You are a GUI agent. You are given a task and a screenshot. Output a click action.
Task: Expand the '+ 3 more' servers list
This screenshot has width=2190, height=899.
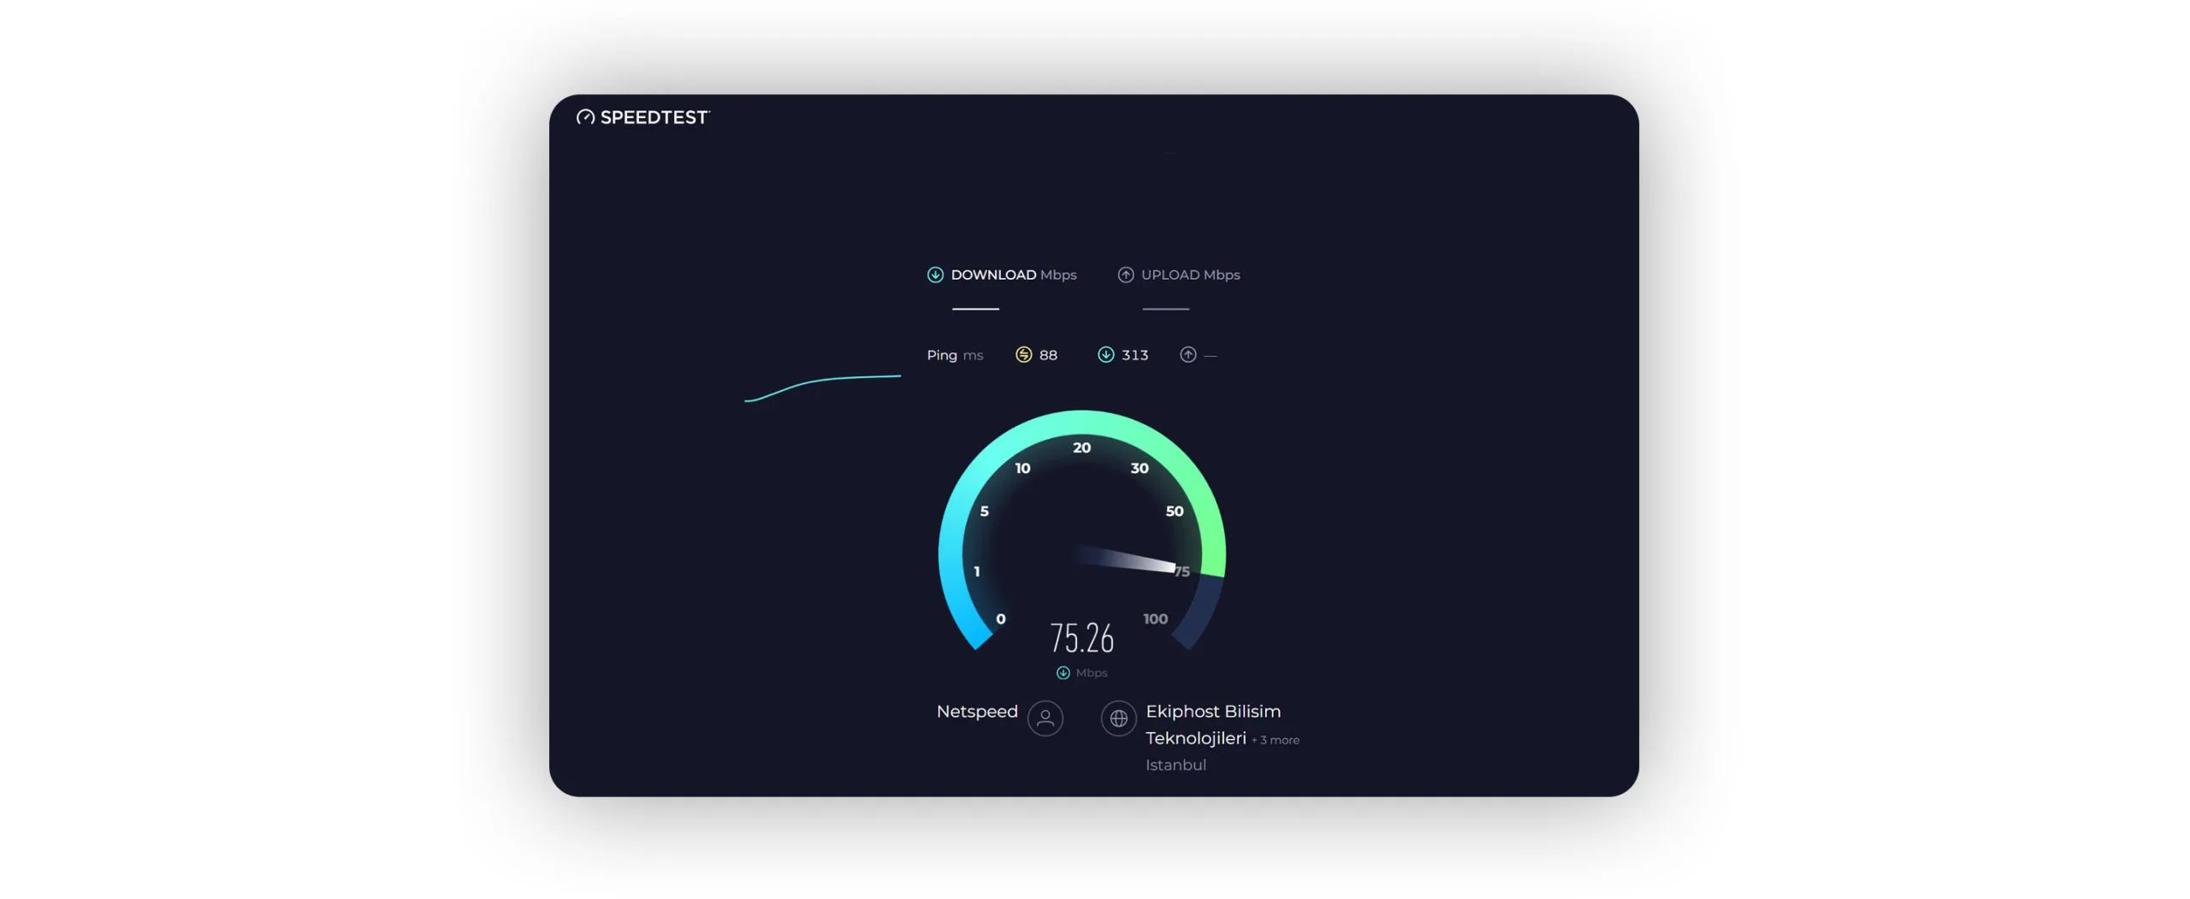[1276, 740]
